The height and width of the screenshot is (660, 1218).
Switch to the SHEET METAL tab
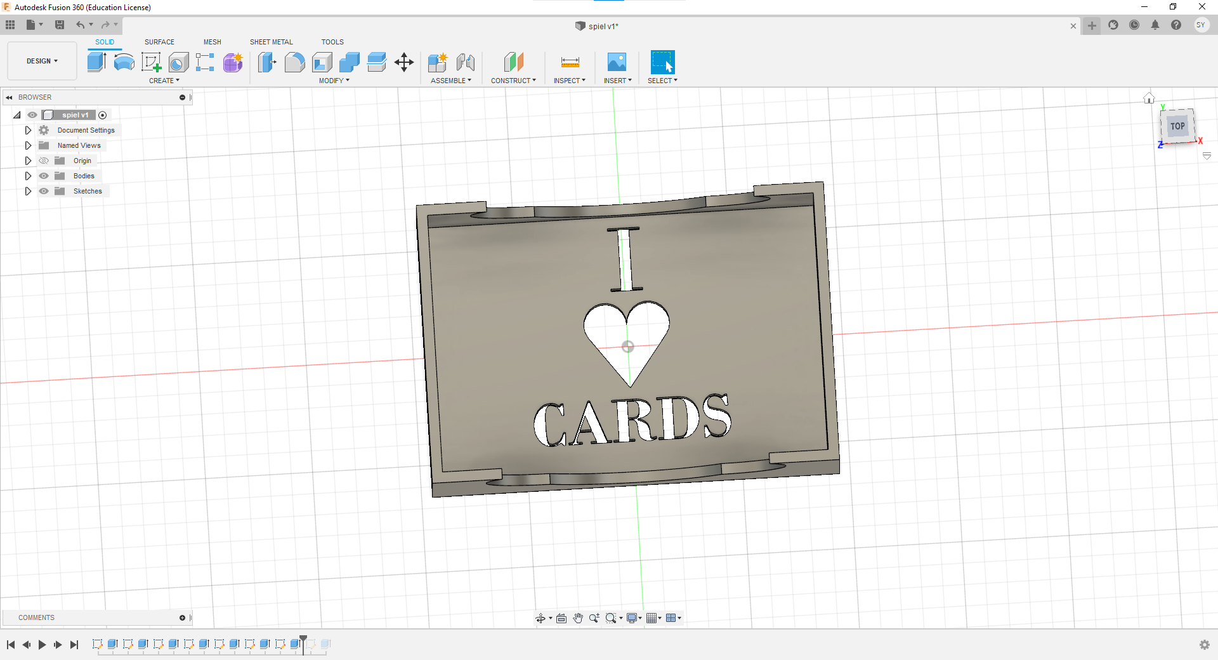[x=271, y=42]
